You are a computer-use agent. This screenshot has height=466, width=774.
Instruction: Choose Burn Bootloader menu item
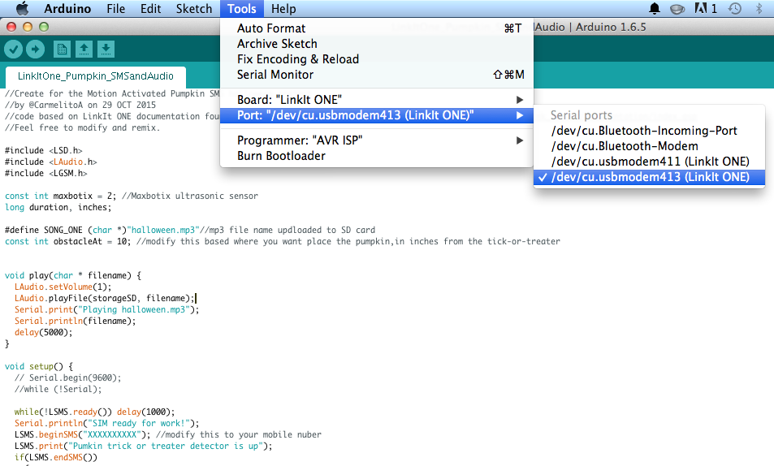pyautogui.click(x=377, y=156)
